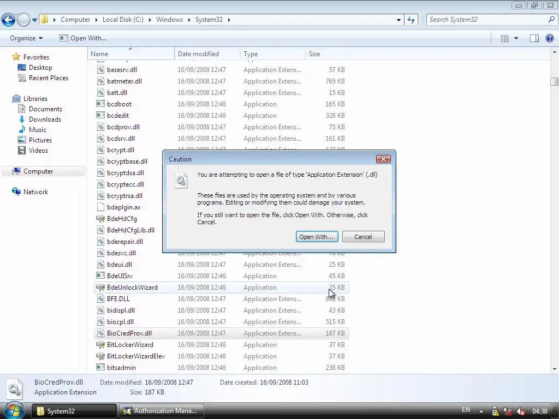Click the Help question mark icon
This screenshot has height=419, width=559.
click(x=550, y=38)
